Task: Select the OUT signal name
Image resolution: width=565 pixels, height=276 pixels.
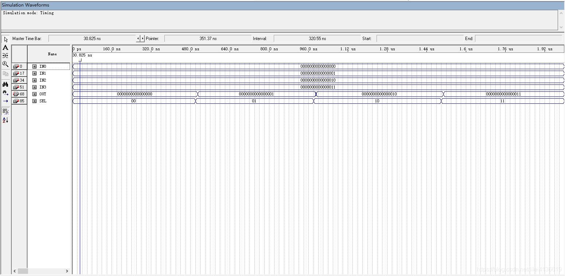Action: pyautogui.click(x=43, y=94)
